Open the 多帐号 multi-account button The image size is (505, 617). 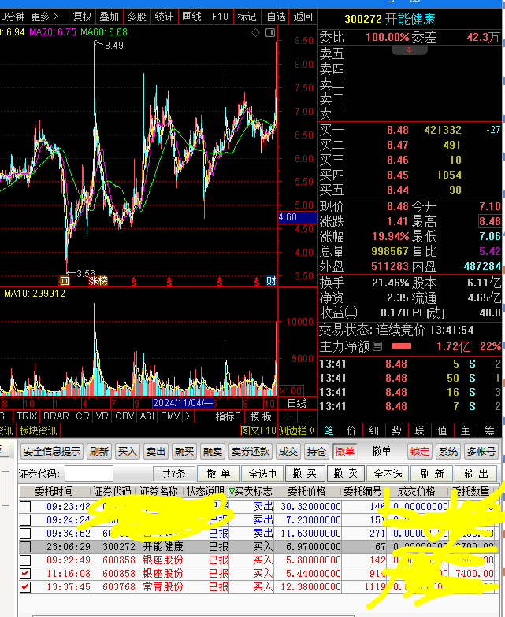click(x=481, y=452)
